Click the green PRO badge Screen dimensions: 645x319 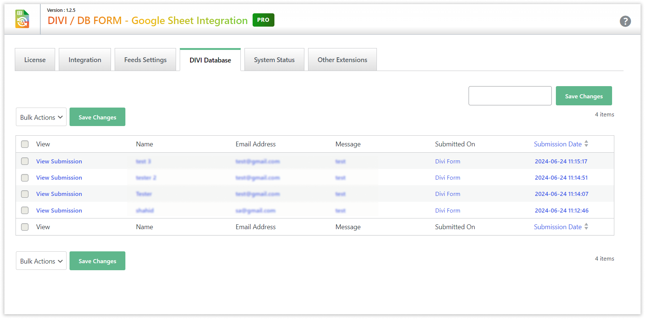(263, 20)
